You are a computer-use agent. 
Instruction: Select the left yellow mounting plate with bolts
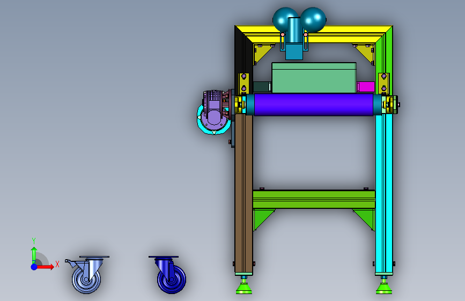click(x=244, y=82)
